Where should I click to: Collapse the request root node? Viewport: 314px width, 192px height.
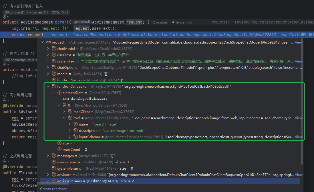coord(42,42)
